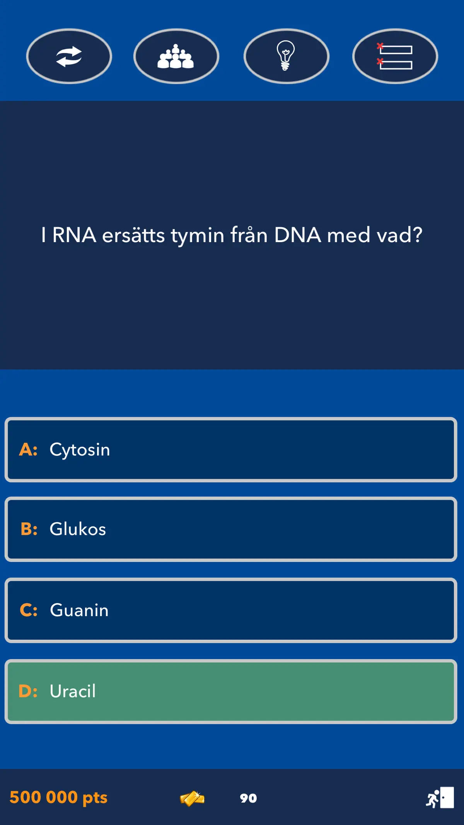The width and height of the screenshot is (464, 825).
Task: Open the gold bars shop icon
Action: coord(192,798)
